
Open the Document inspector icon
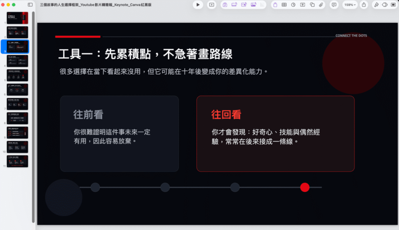click(393, 5)
